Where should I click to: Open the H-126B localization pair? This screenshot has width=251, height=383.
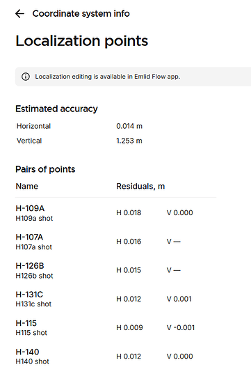pos(115,270)
